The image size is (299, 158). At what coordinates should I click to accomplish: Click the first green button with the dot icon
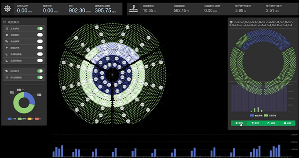[239, 123]
